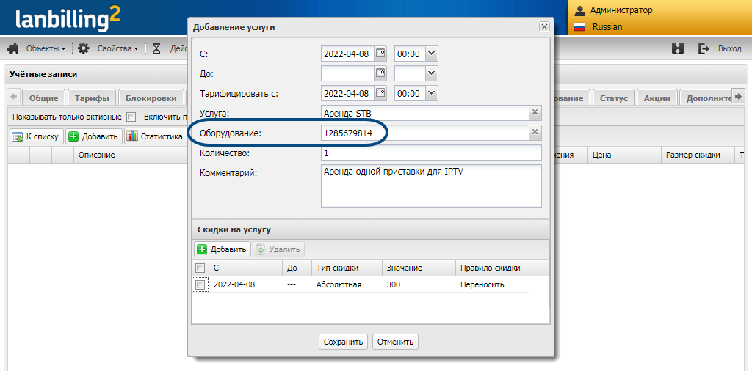
Task: Clear the Оборудование field value
Action: point(535,133)
